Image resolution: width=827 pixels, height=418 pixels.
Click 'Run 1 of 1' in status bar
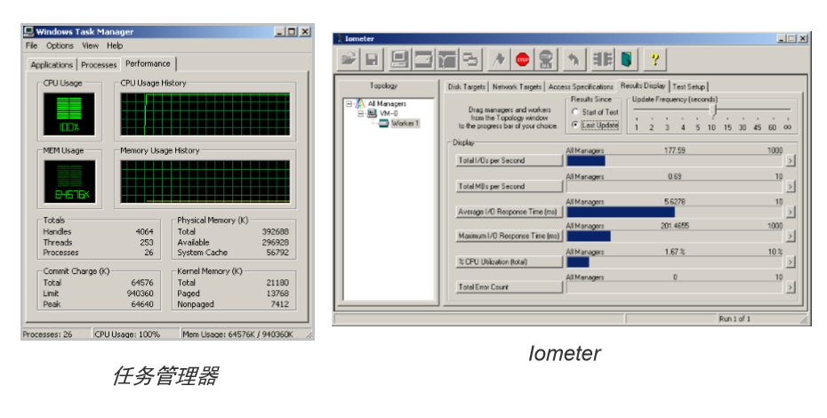pos(735,318)
